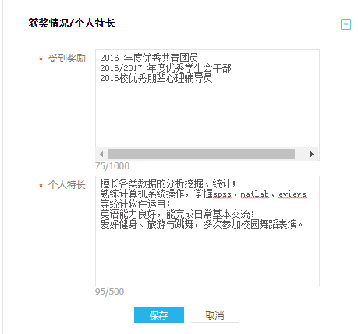Place cursor in line 爱好健身、旅游与跳舞
This screenshot has width=358, height=334.
pyautogui.click(x=147, y=225)
